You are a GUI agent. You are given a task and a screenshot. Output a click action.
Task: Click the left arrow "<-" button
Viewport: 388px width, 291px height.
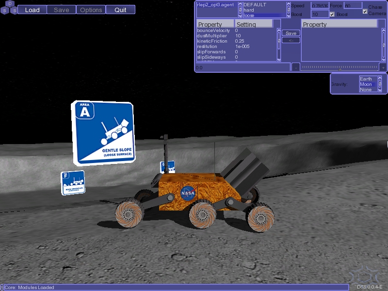pyautogui.click(x=291, y=40)
